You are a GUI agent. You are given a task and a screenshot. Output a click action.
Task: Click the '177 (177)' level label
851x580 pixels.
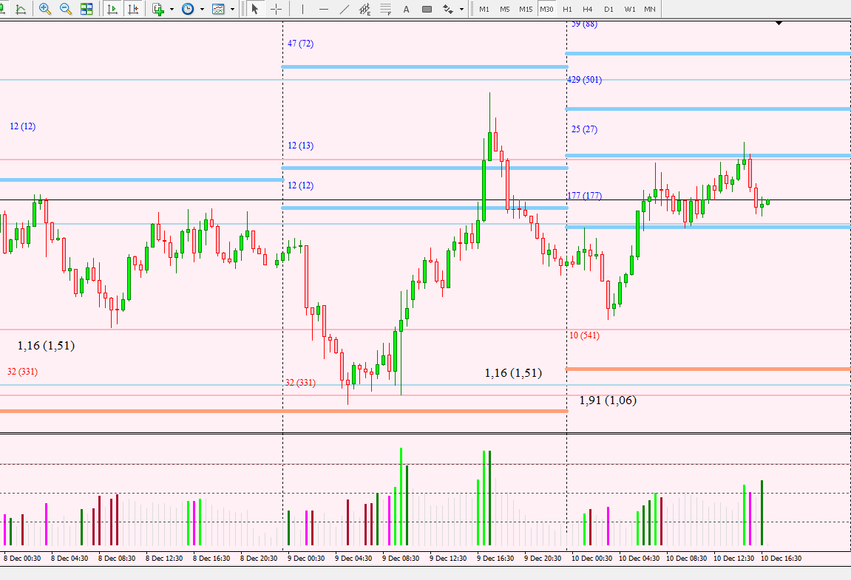585,195
